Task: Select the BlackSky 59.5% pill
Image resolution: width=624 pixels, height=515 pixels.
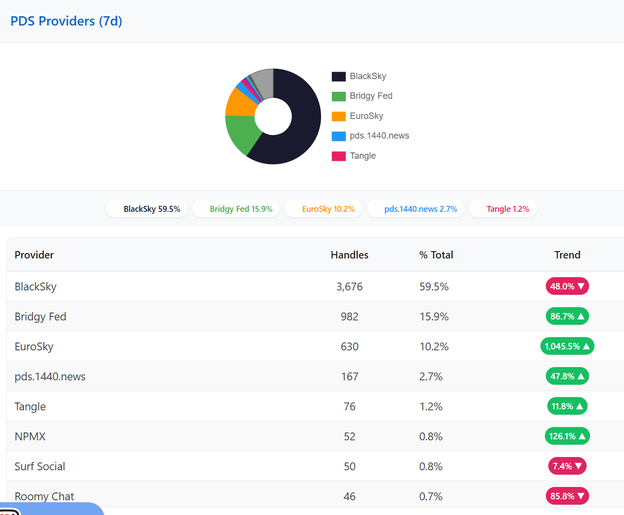Action: [x=147, y=209]
